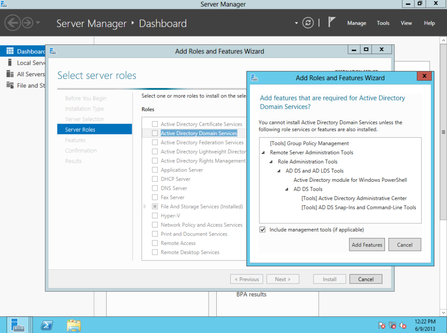Open the Manage menu
Viewport: 447px width, 333px height.
pyautogui.click(x=357, y=23)
